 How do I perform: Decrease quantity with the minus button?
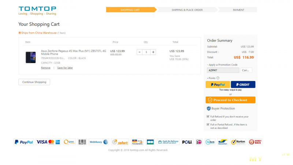coord(140,52)
